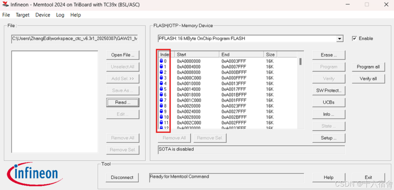
Task: Click the lock icon of sector 9
Action: [x=161, y=111]
